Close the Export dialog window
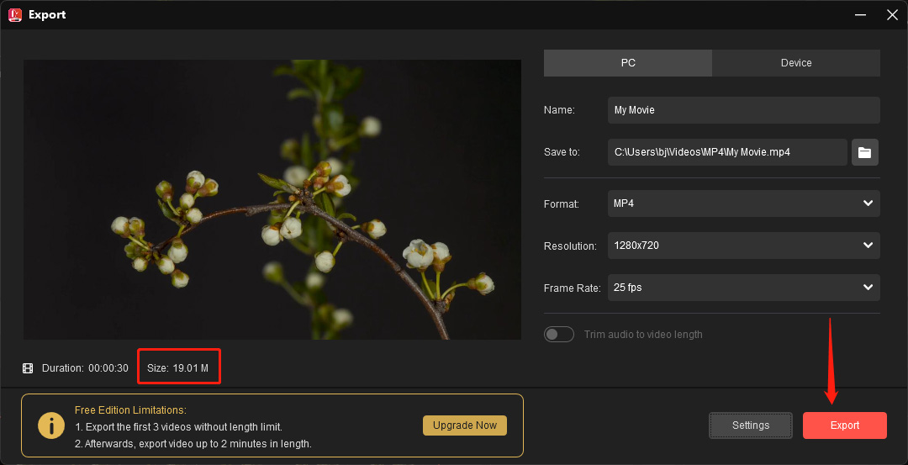The width and height of the screenshot is (908, 465). point(892,15)
